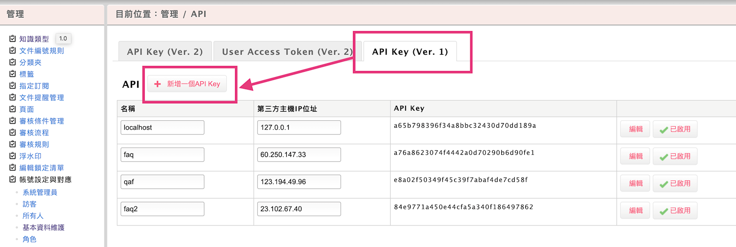
Task: Toggle 已啟用 status for faq key
Action: click(675, 157)
